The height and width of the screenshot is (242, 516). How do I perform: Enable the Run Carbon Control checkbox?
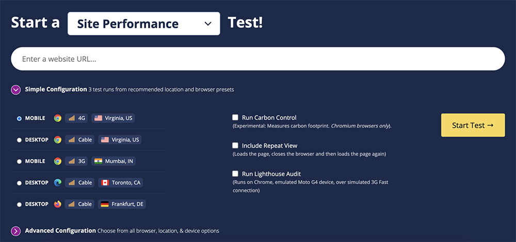235,117
